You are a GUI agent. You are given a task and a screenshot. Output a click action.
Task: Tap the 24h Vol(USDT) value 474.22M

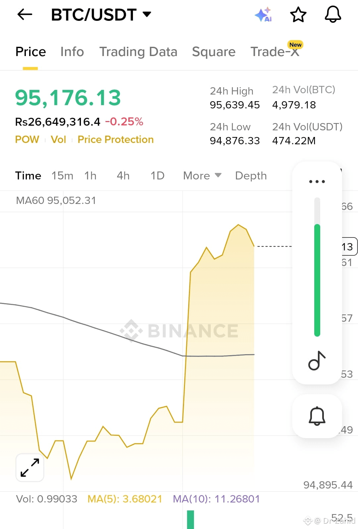click(294, 141)
